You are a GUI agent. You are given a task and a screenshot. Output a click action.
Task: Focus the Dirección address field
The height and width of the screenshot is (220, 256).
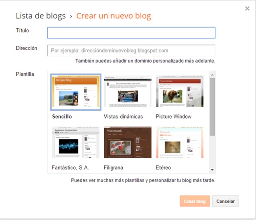click(131, 50)
